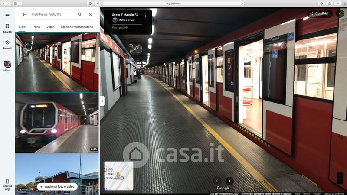Open Salvati saved places

tap(7, 28)
